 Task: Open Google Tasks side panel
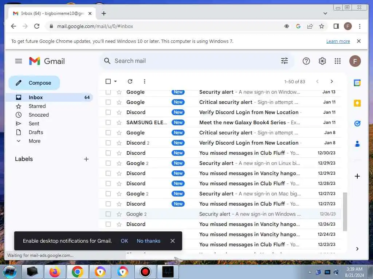(x=357, y=124)
